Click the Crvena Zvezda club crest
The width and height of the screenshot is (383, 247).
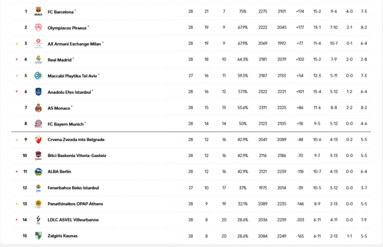pos(38,140)
